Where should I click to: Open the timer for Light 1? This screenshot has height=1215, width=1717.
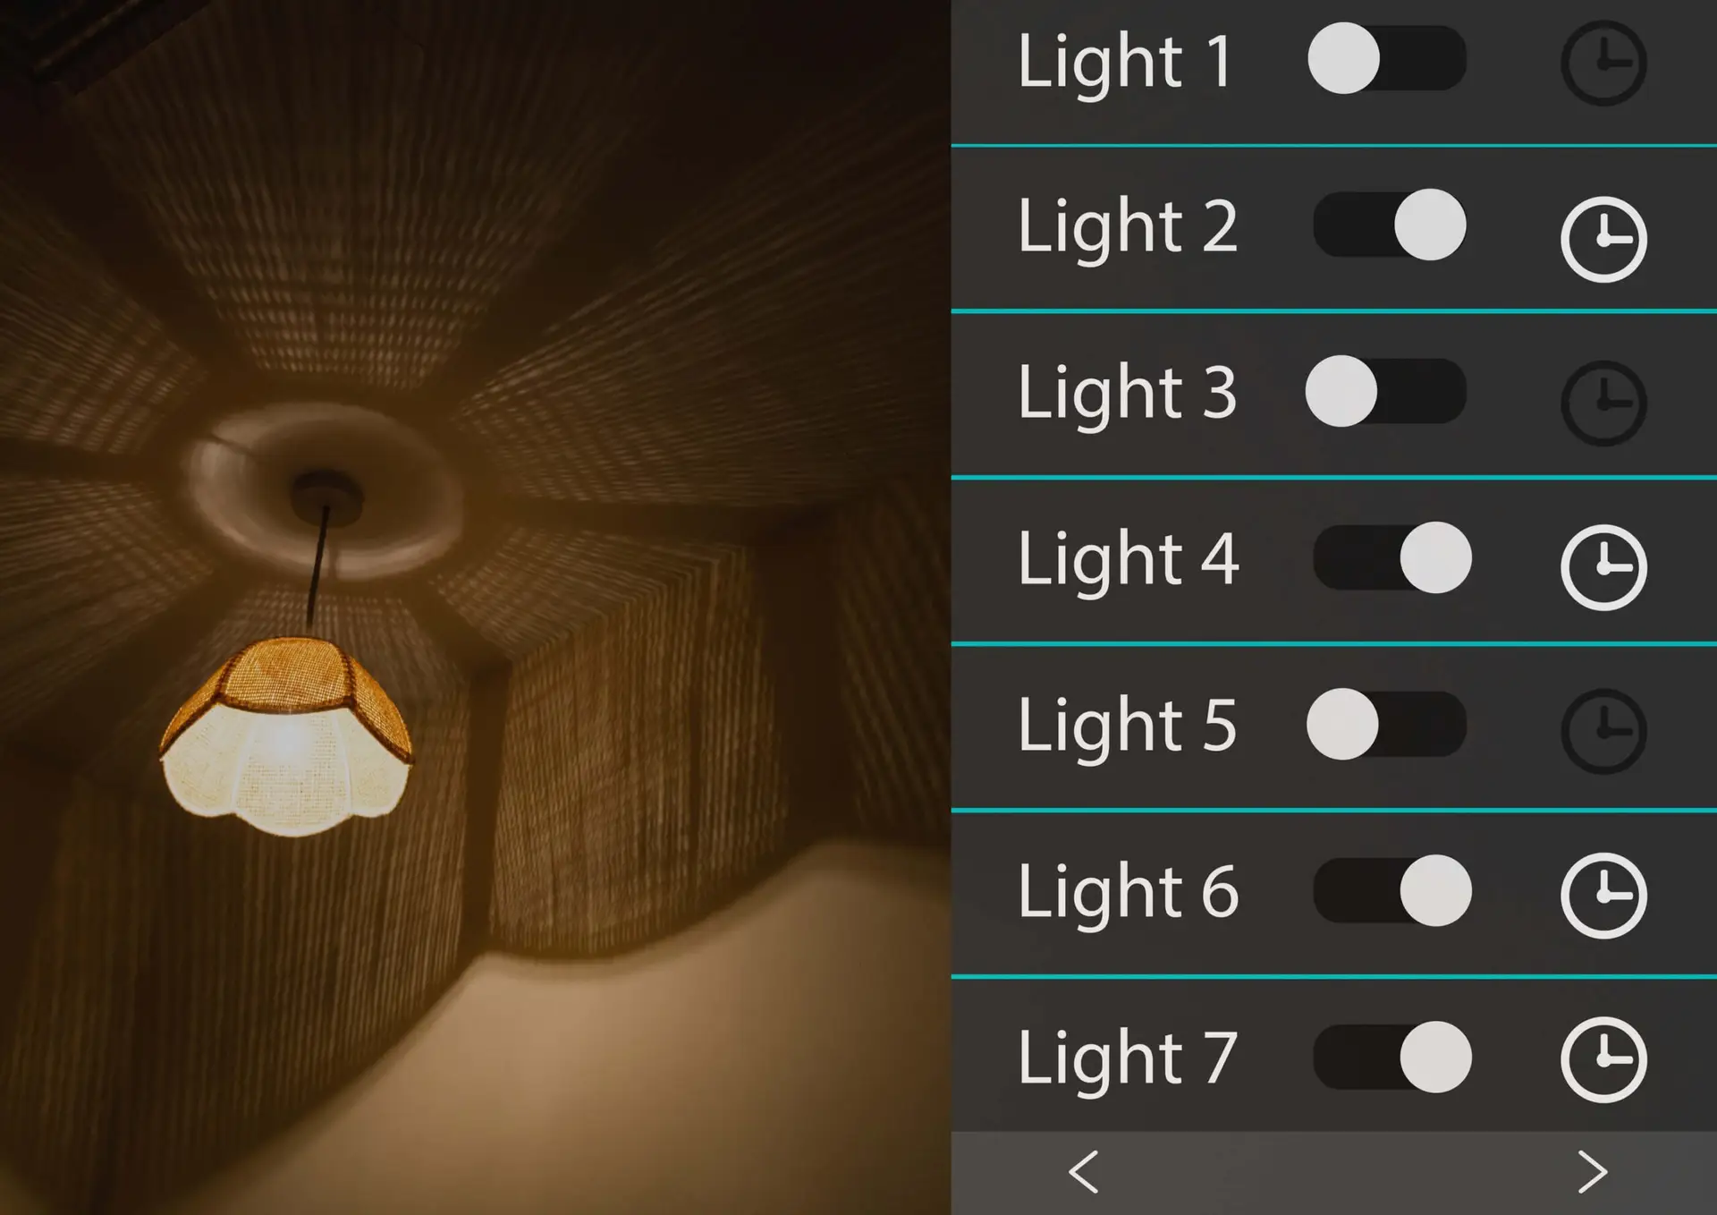1603,63
